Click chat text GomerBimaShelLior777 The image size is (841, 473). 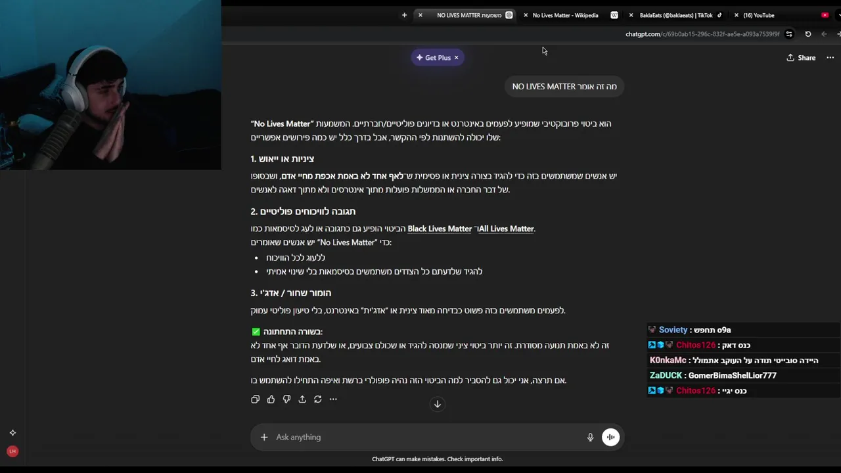tap(733, 375)
